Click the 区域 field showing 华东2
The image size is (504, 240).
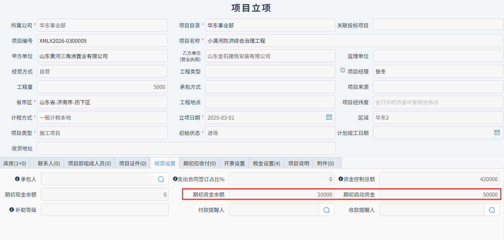coord(438,117)
